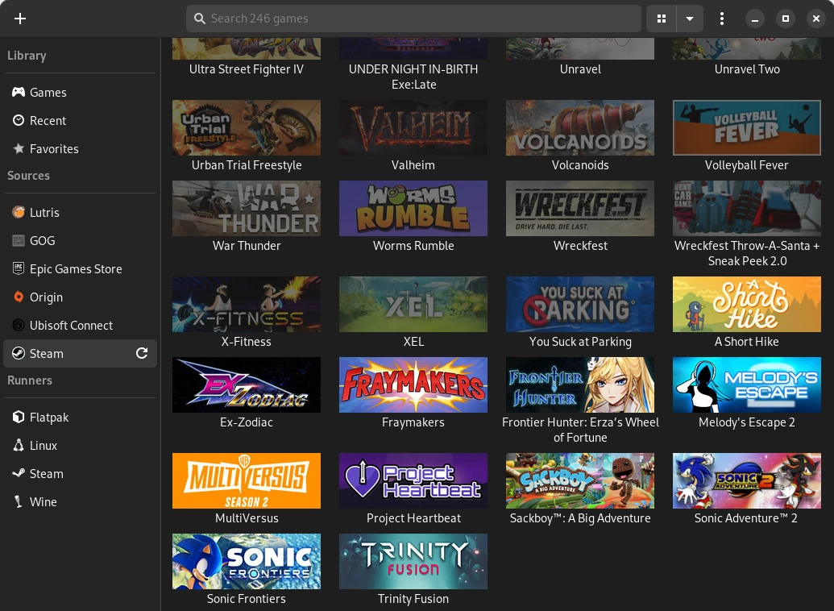Open view options dropdown arrow
This screenshot has width=834, height=611.
point(690,19)
